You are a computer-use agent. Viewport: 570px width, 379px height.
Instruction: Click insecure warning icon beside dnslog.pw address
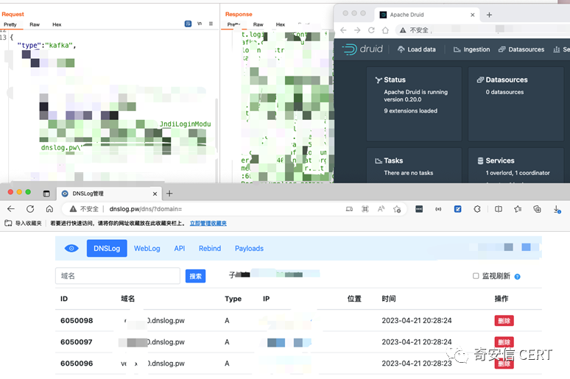pos(73,209)
